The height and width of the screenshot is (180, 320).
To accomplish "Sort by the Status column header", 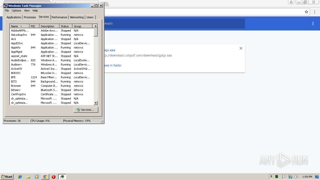I will tap(66, 26).
